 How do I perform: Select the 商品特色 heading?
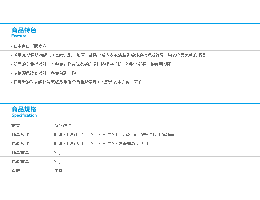[x=24, y=30]
